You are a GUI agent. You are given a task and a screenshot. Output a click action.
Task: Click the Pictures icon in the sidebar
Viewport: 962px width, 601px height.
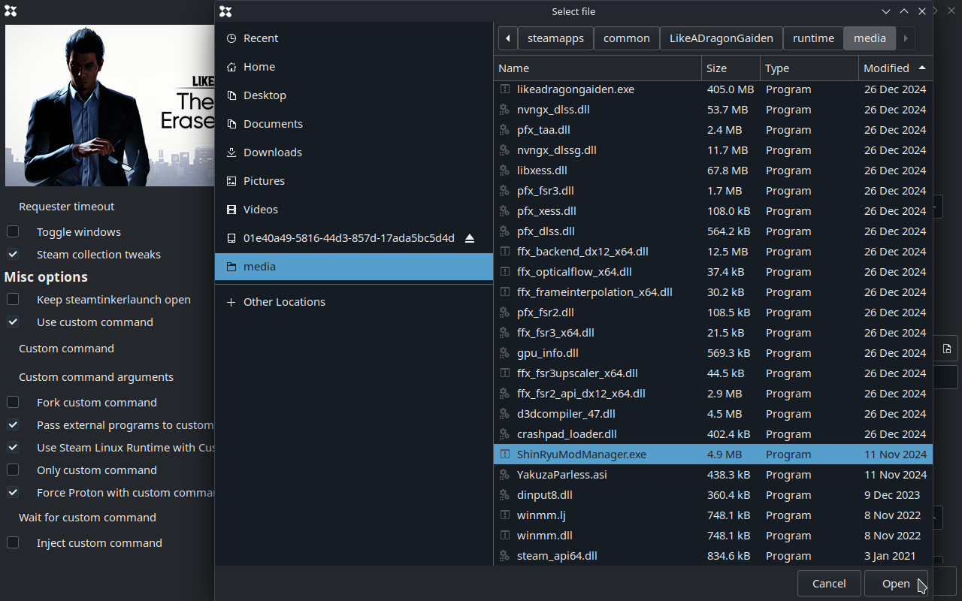point(231,181)
